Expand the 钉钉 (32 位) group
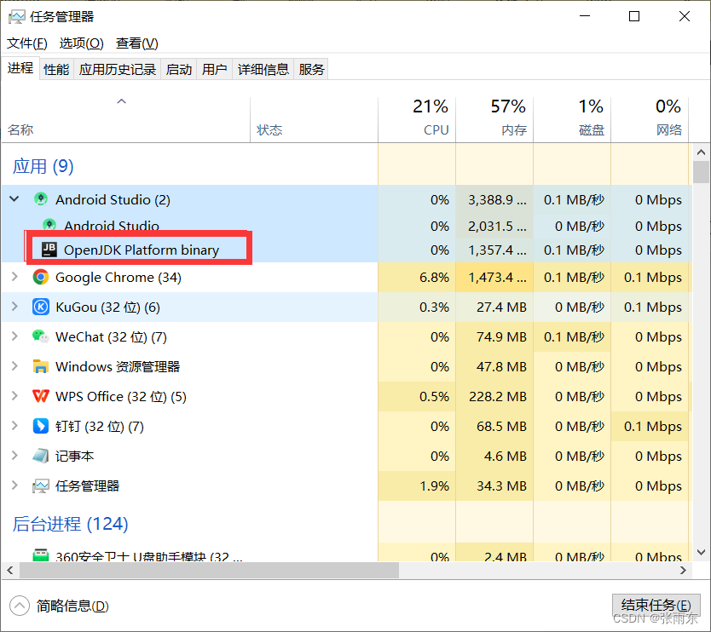 [14, 425]
